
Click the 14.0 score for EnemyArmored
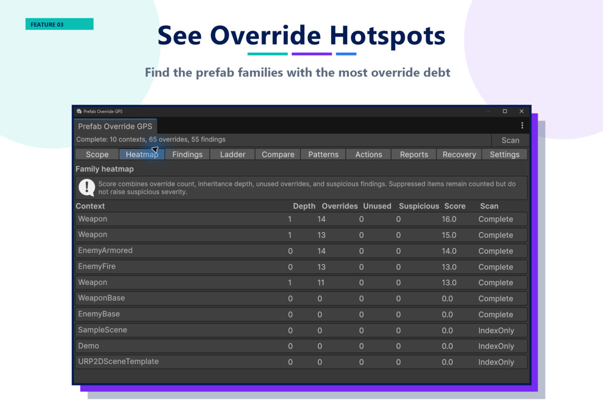449,251
